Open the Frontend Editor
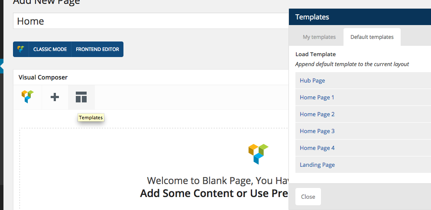431x210 pixels. coord(97,49)
